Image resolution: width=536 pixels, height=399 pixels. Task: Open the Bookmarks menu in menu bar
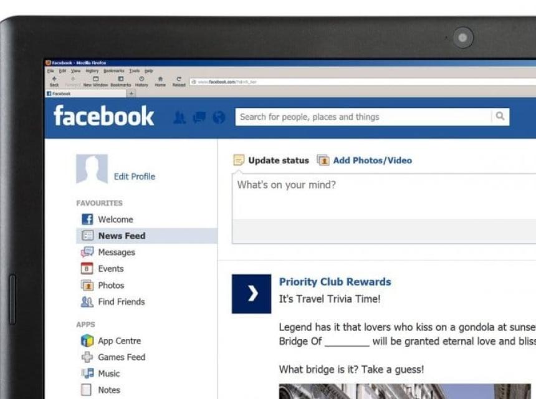tap(113, 71)
